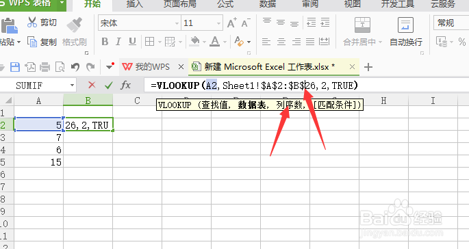
Task: Expand the font color dropdown arrow
Action: tap(225, 42)
